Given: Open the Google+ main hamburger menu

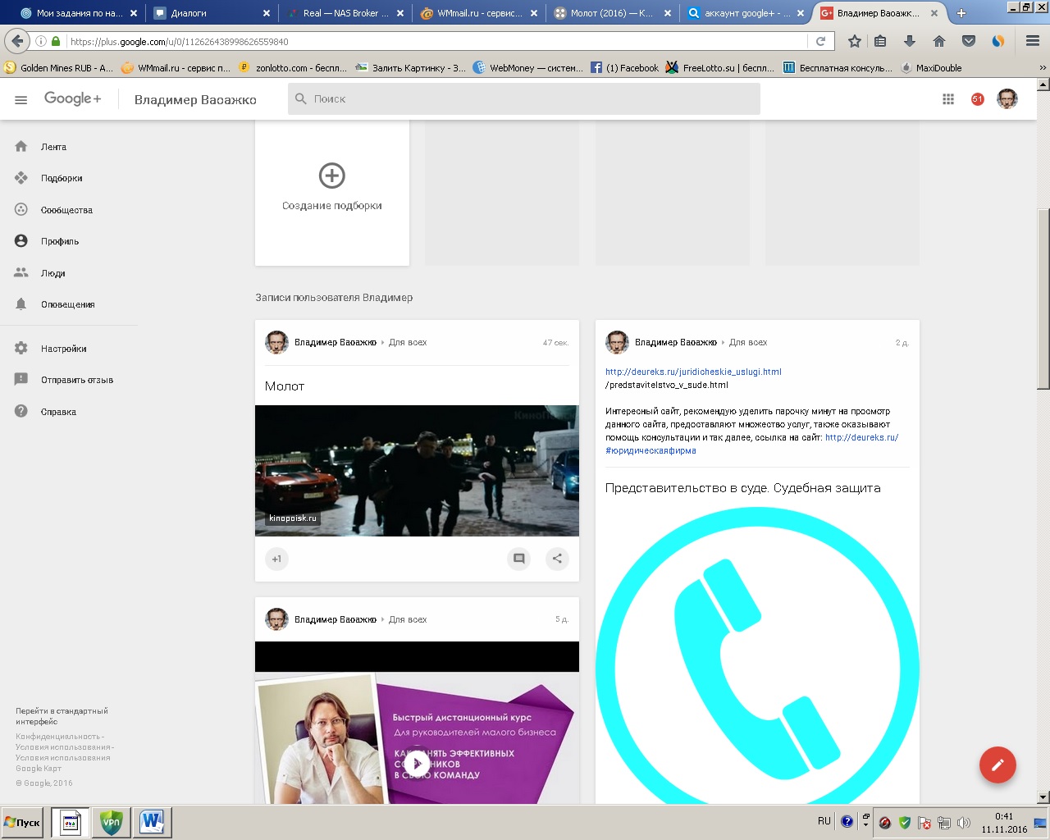Looking at the screenshot, I should 21,99.
